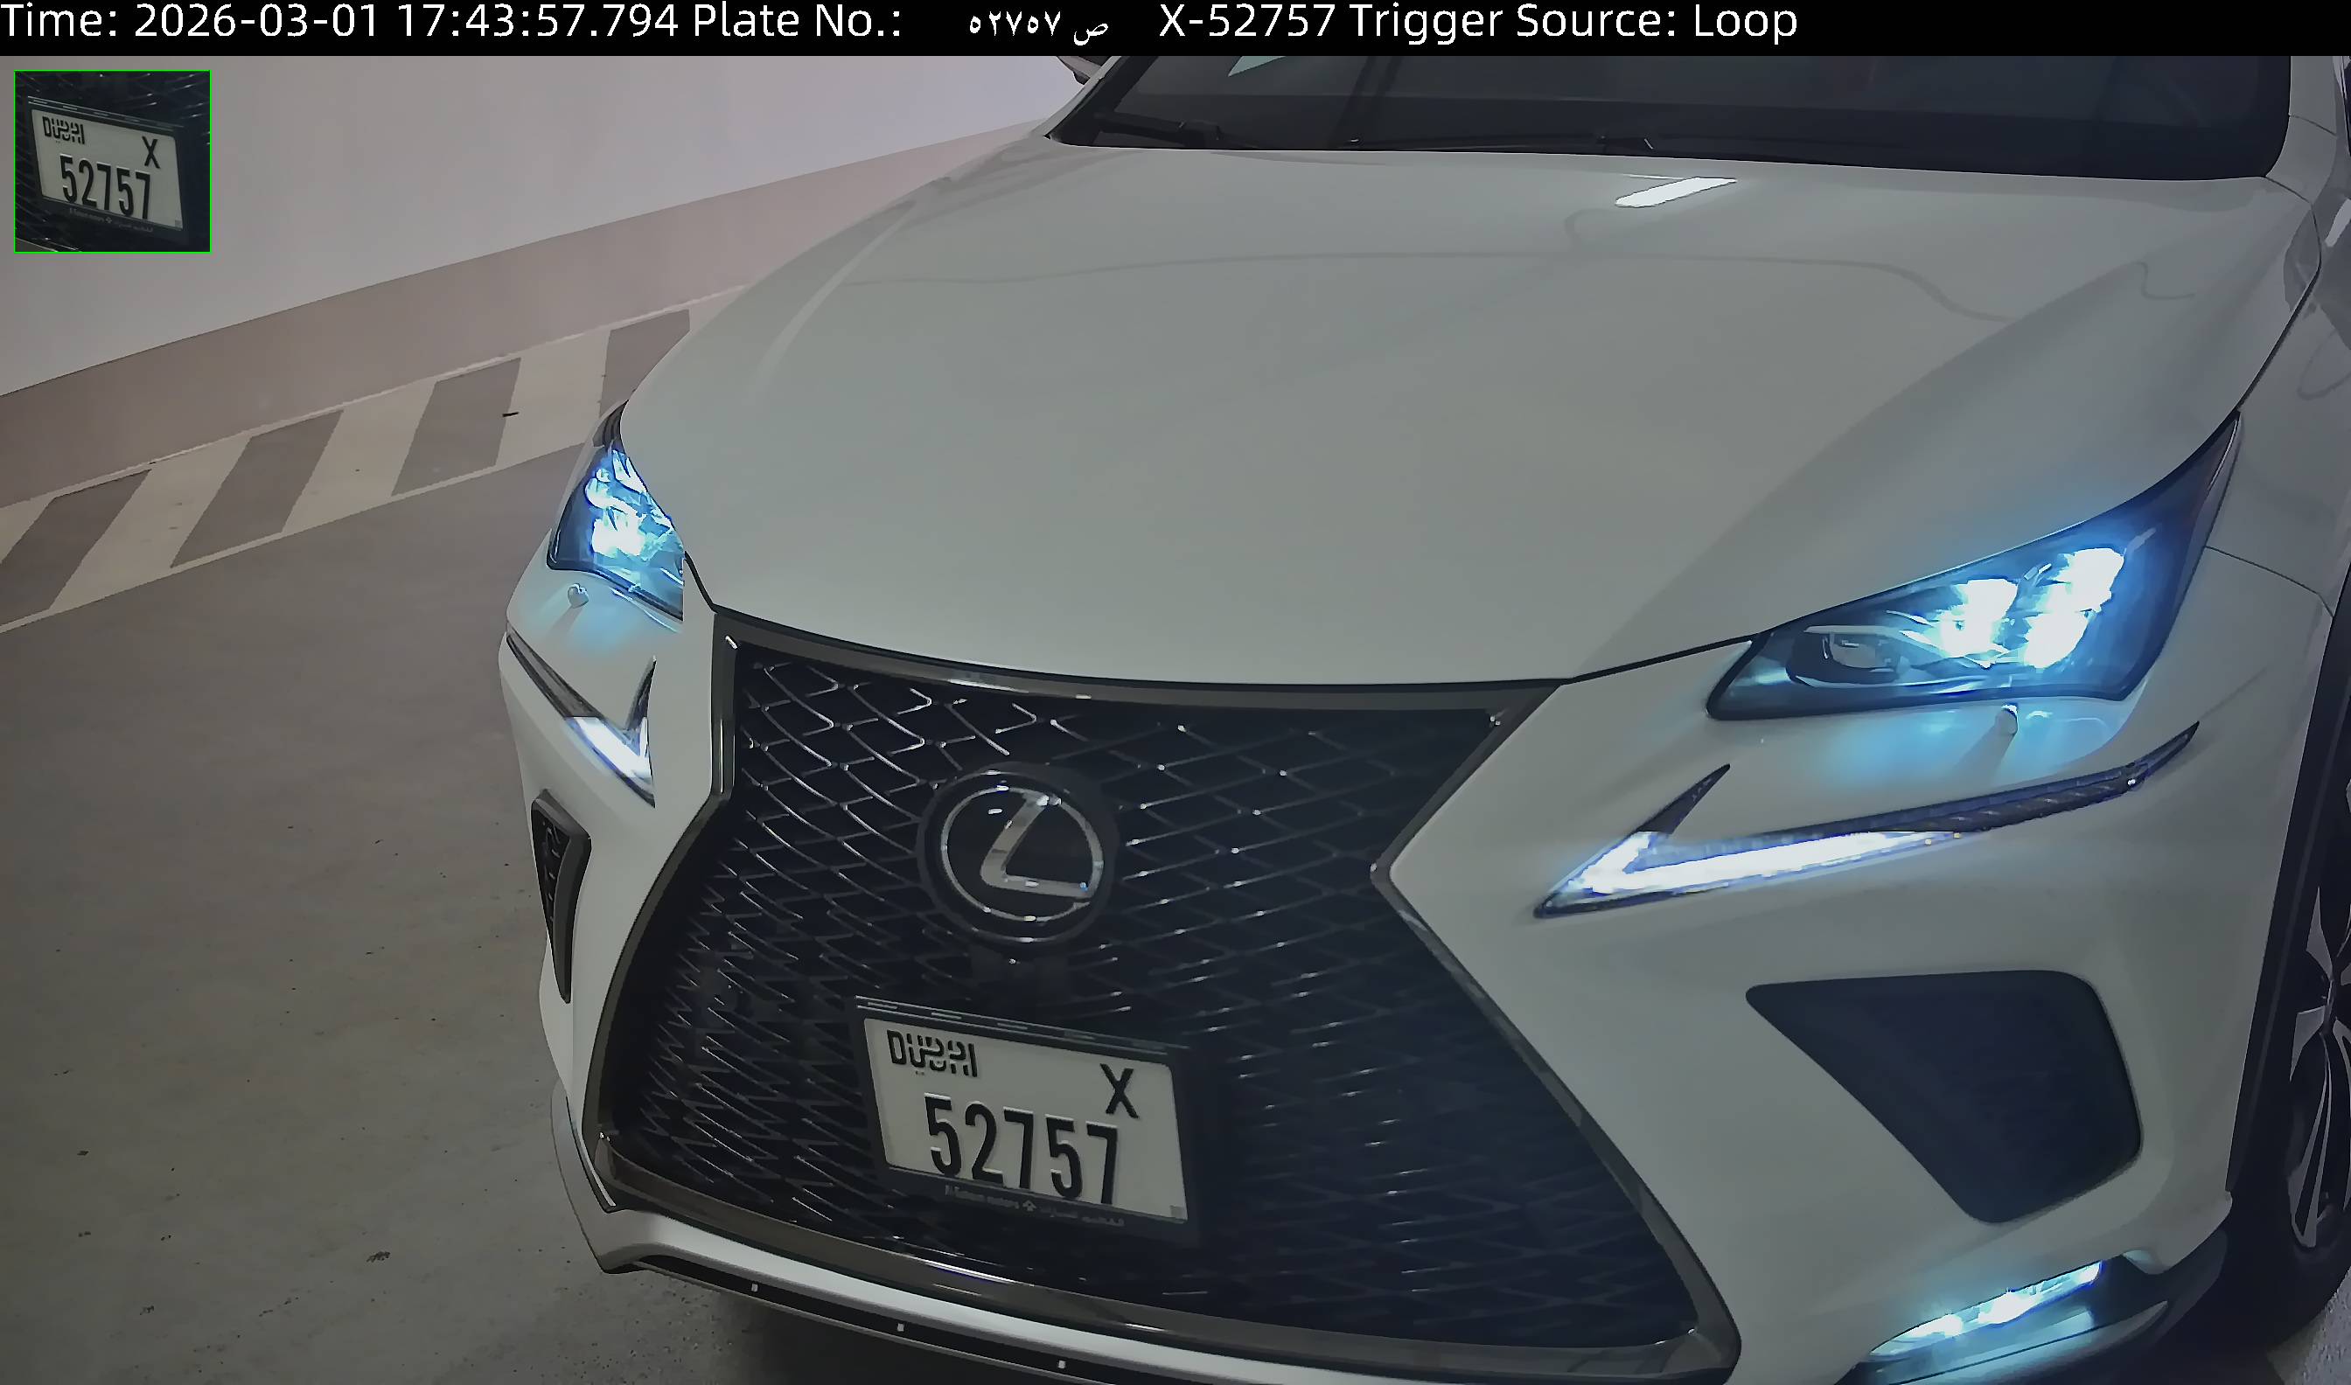Viewport: 2351px width, 1385px height.
Task: Click the letter X on the license plate
Action: (x=1120, y=1091)
